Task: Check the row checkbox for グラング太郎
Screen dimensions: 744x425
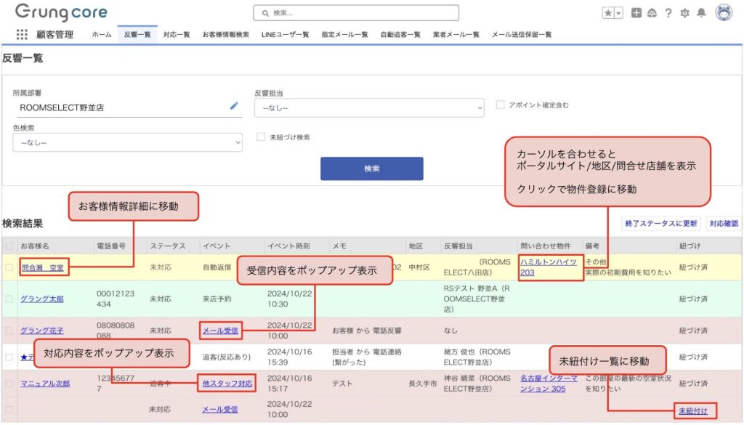Action: [x=9, y=299]
